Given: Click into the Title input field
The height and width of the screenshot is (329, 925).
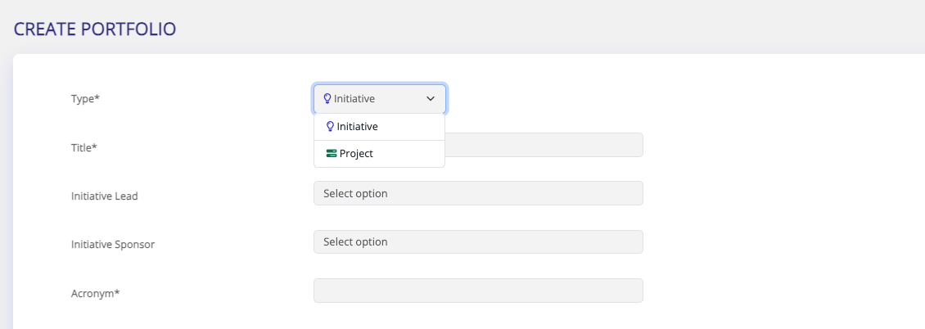Looking at the screenshot, I should [x=544, y=145].
